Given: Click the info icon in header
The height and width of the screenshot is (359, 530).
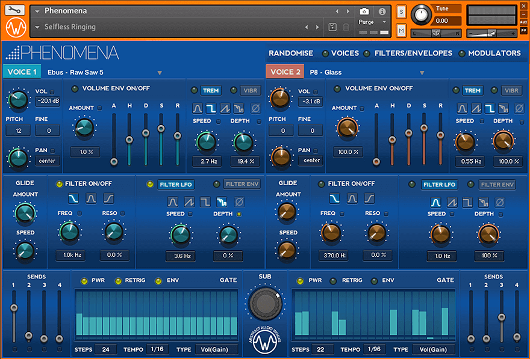Looking at the screenshot, I should pos(382,11).
